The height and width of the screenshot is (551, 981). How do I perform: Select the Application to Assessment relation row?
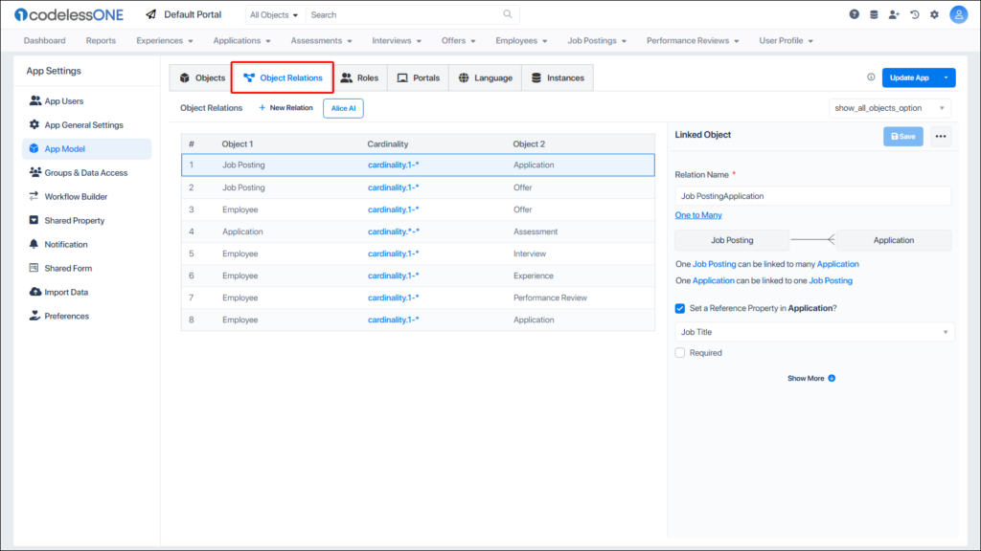point(418,231)
